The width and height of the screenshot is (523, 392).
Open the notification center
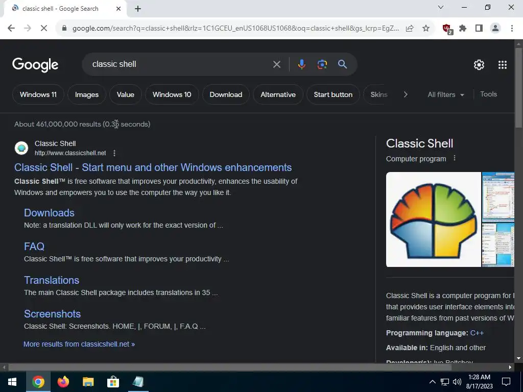[x=506, y=382]
